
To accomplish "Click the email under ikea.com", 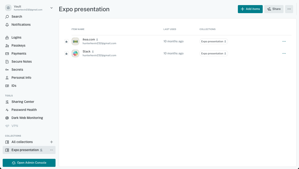I will click(99, 43).
